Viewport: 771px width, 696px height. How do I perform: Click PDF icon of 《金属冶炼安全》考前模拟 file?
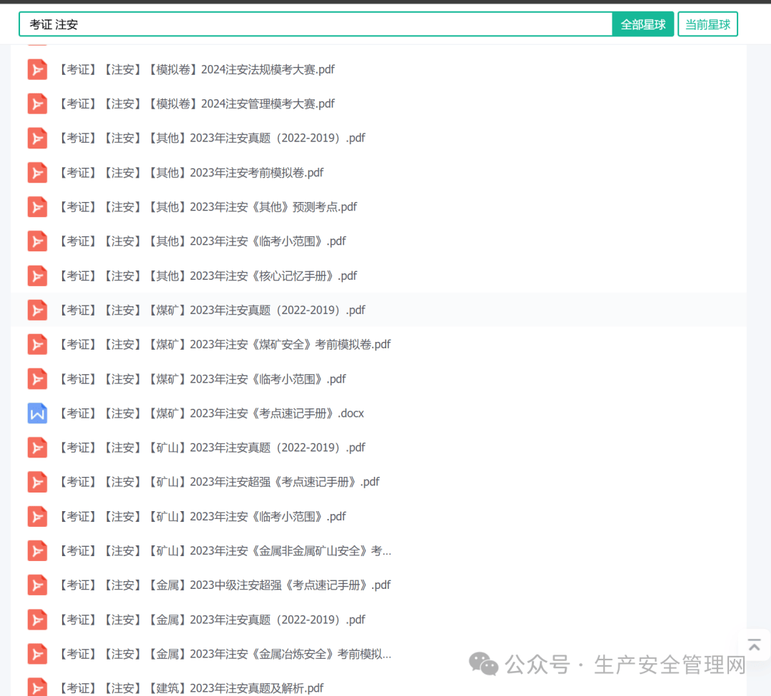37,654
